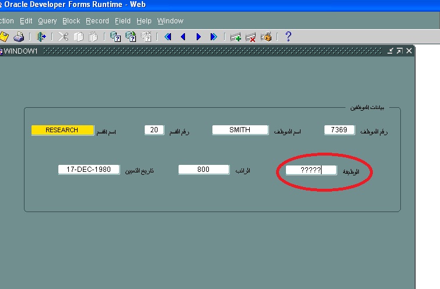Select the employee name field SMITH
The width and height of the screenshot is (440, 289).
240,130
